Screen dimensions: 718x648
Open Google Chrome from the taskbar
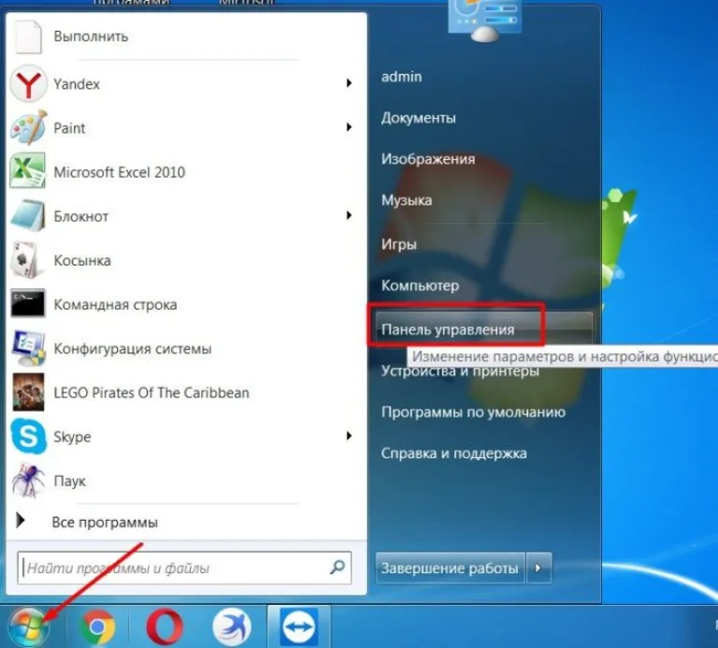[x=97, y=626]
